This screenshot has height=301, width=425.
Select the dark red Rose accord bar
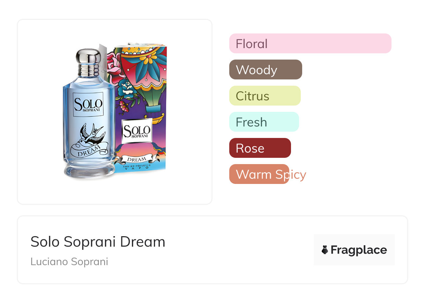click(x=260, y=148)
